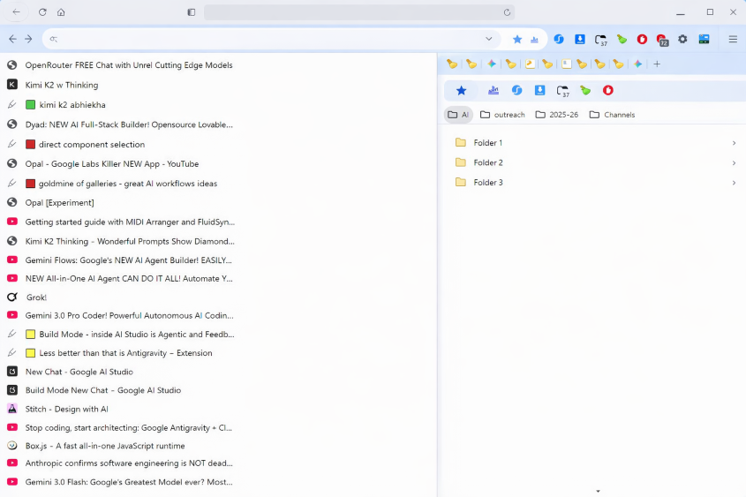
Task: Click the plus icon to add new tab
Action: [x=657, y=64]
